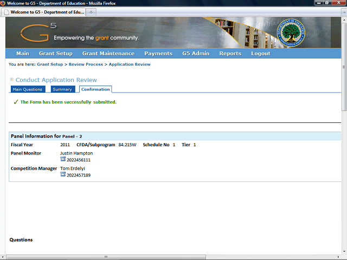This screenshot has height=260, width=347.
Task: Click the Tier label
Action: [x=186, y=145]
